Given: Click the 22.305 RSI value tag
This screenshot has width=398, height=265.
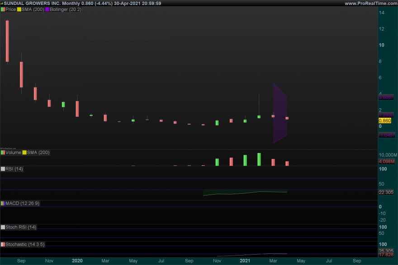Looking at the screenshot, I should [x=386, y=192].
